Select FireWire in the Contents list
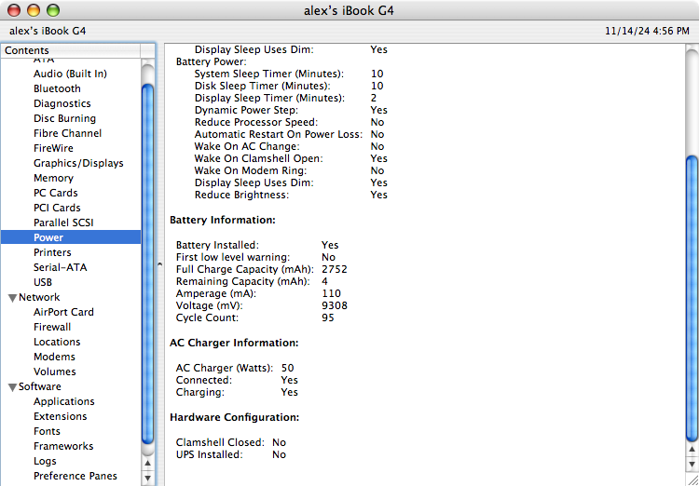 pos(53,148)
